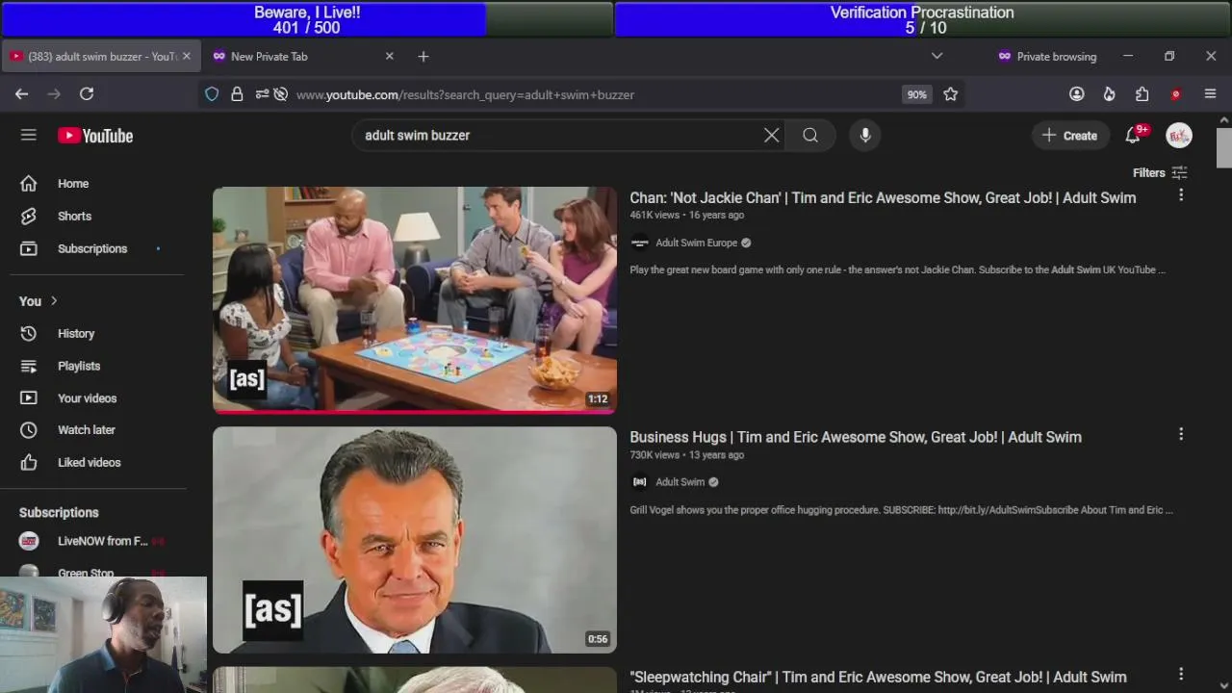This screenshot has width=1232, height=693.
Task: Close the New Private Tab
Action: click(390, 57)
